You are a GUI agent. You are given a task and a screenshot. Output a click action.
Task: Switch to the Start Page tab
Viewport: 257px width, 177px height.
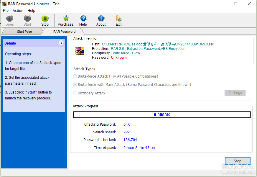(x=24, y=32)
